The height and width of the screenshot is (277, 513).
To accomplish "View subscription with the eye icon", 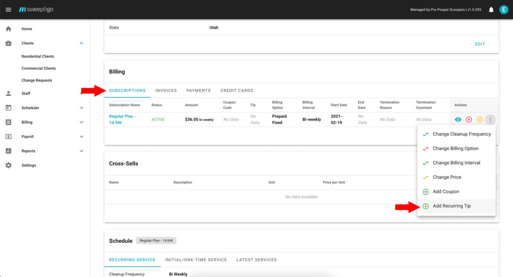I will 458,119.
